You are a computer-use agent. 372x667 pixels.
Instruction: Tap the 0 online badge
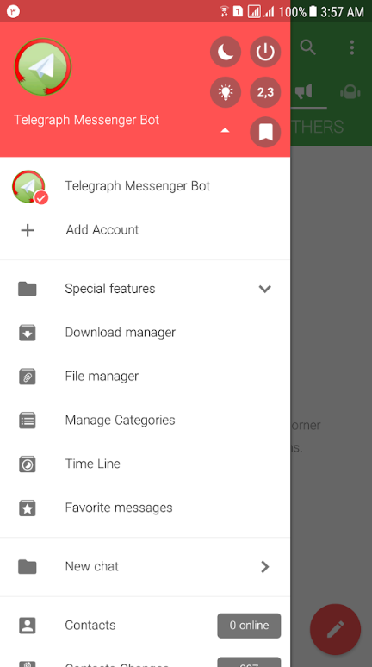(249, 626)
